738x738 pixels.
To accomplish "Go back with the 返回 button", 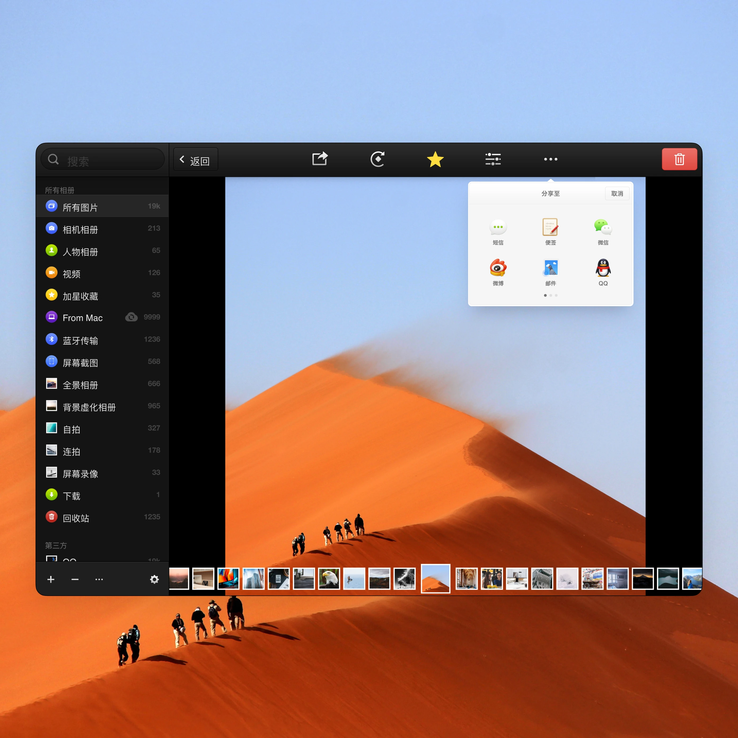I will [196, 159].
